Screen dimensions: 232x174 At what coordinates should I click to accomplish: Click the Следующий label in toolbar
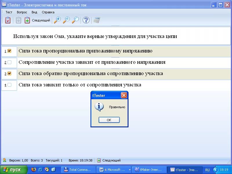41,20
